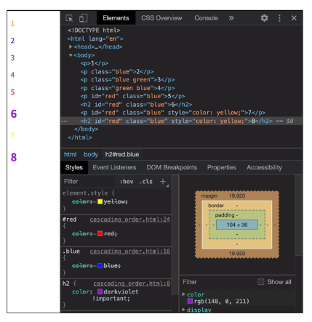Image resolution: width=312 pixels, height=322 pixels.
Task: Toggle the device toolbar icon
Action: 83,18
